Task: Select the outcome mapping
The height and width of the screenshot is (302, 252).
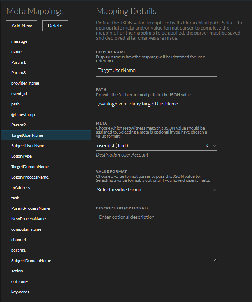Action: [19, 281]
